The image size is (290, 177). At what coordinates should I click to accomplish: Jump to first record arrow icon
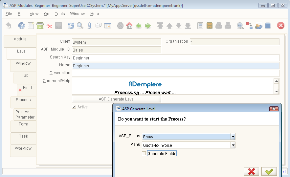[x=160, y=26]
